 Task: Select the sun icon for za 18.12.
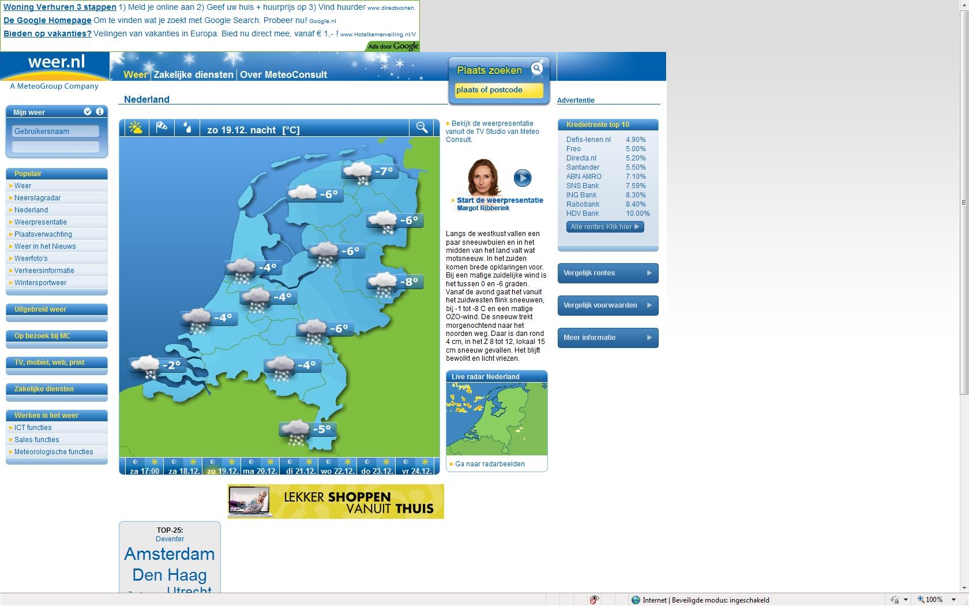[193, 462]
